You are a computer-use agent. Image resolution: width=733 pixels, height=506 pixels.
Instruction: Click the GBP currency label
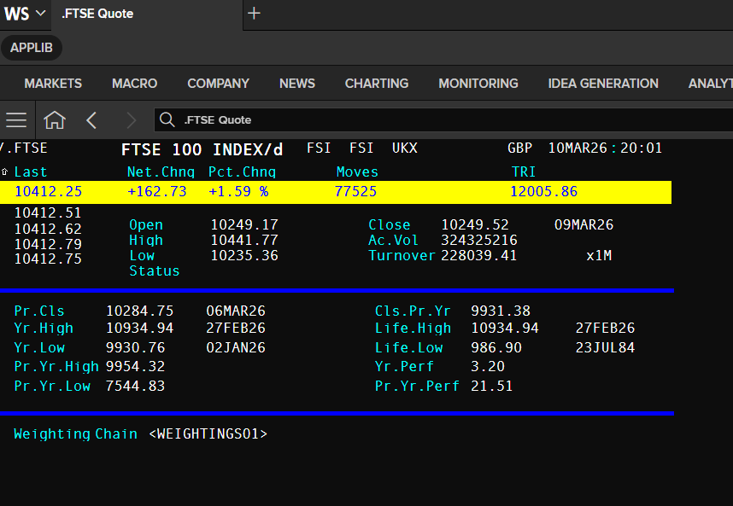[519, 148]
